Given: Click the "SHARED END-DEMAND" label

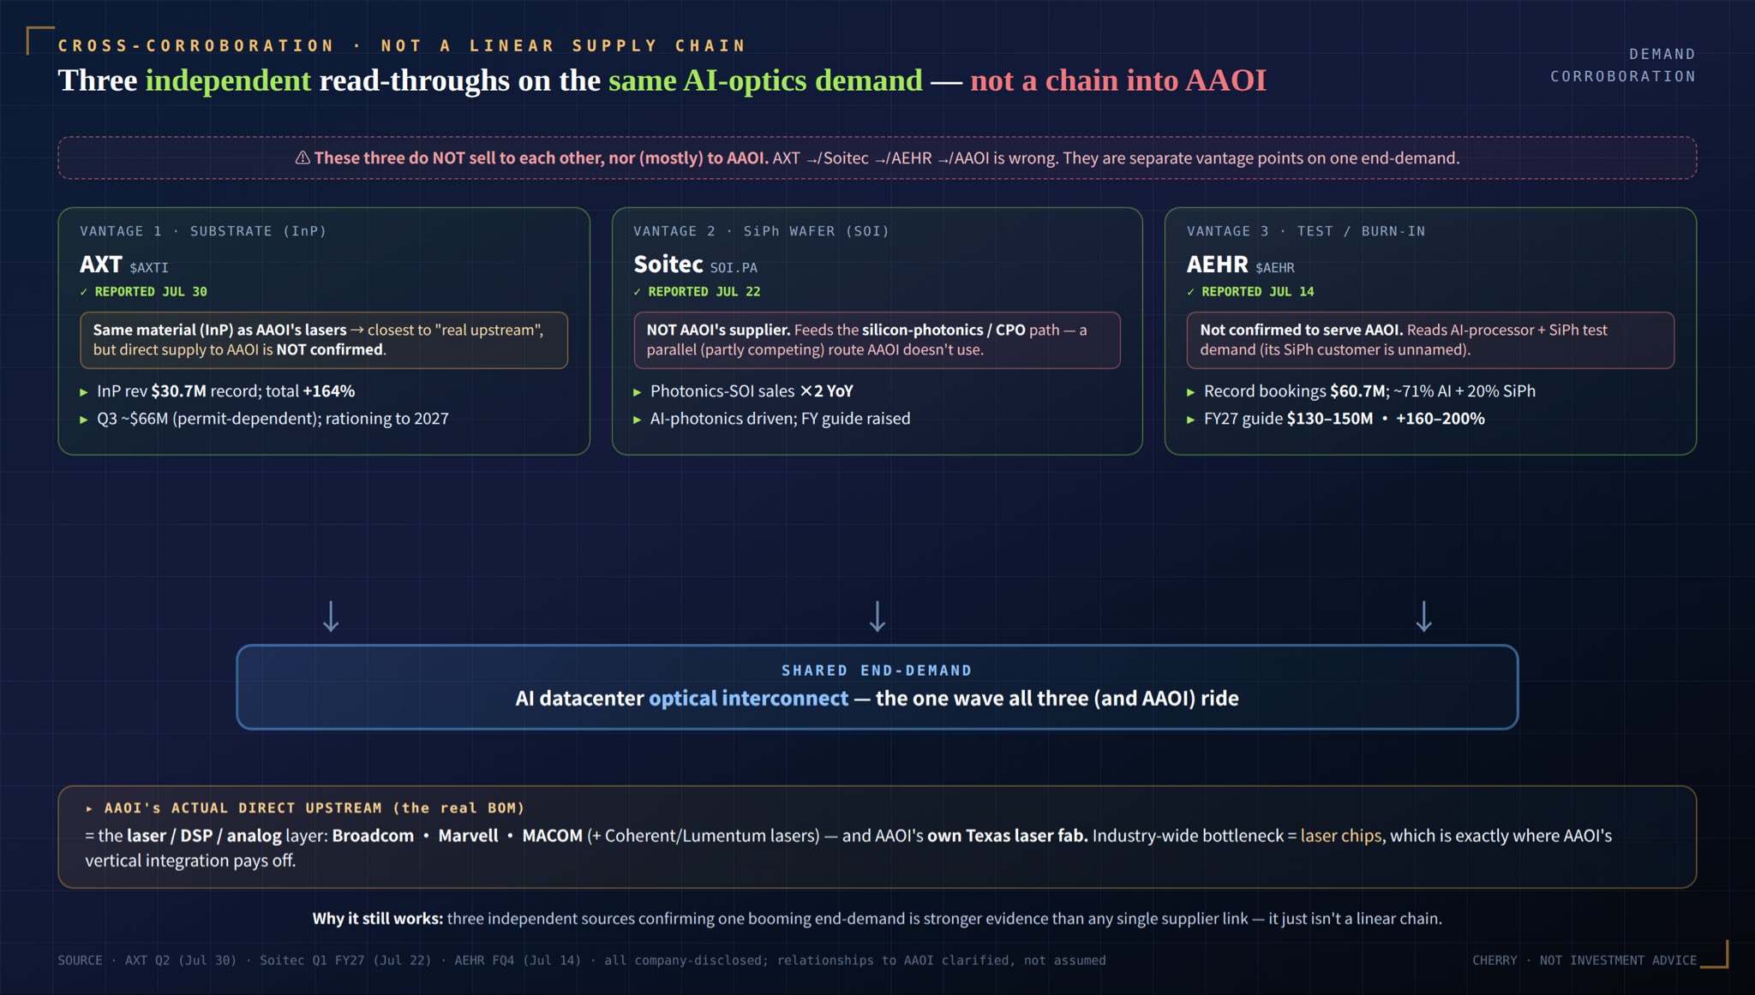Looking at the screenshot, I should point(877,670).
